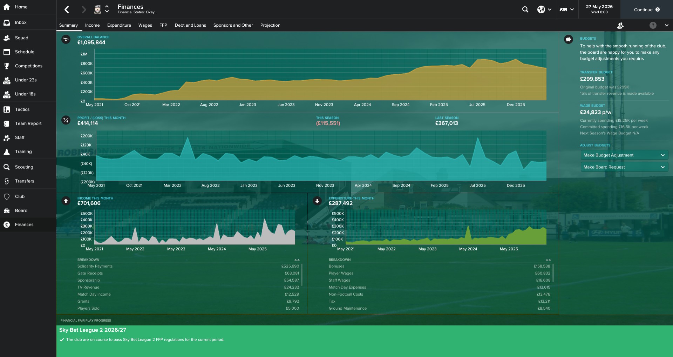
Task: Open the help question mark icon
Action: coord(653,25)
